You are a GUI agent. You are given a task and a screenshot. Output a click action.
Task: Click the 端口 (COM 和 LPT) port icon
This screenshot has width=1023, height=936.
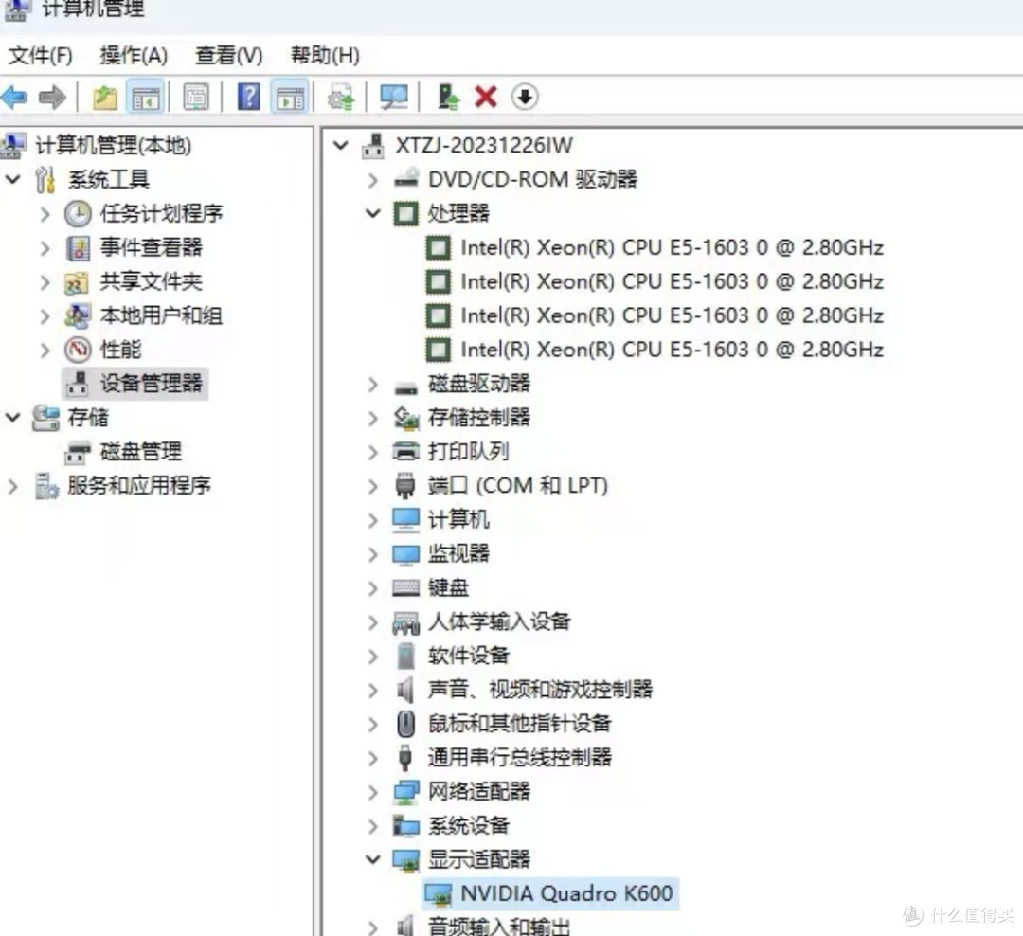[405, 485]
